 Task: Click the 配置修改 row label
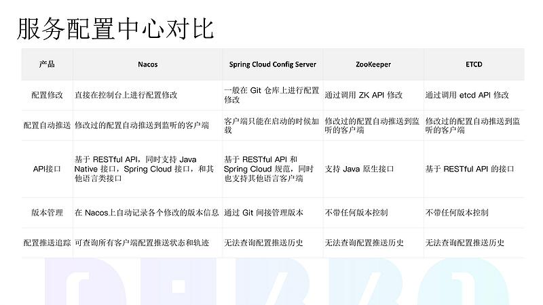tap(47, 95)
